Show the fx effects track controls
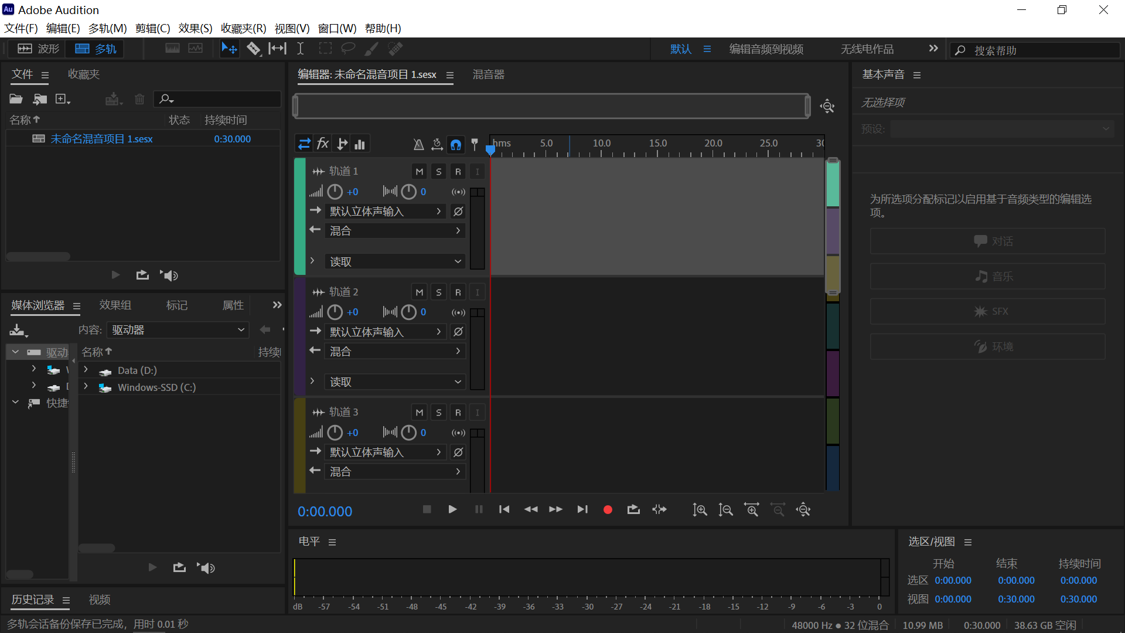The height and width of the screenshot is (633, 1125). [323, 144]
